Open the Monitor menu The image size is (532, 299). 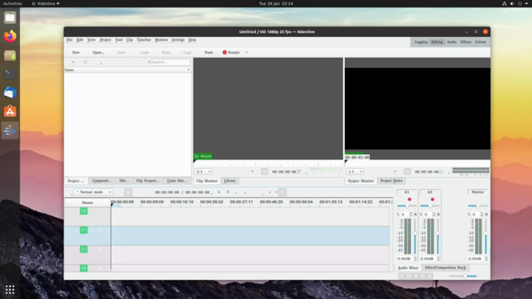click(161, 40)
